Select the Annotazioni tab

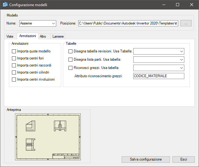[28, 36]
